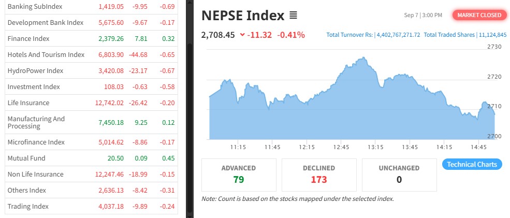This screenshot has width=510, height=218.
Task: Click the red down-arrow change indicator
Action: [242, 35]
